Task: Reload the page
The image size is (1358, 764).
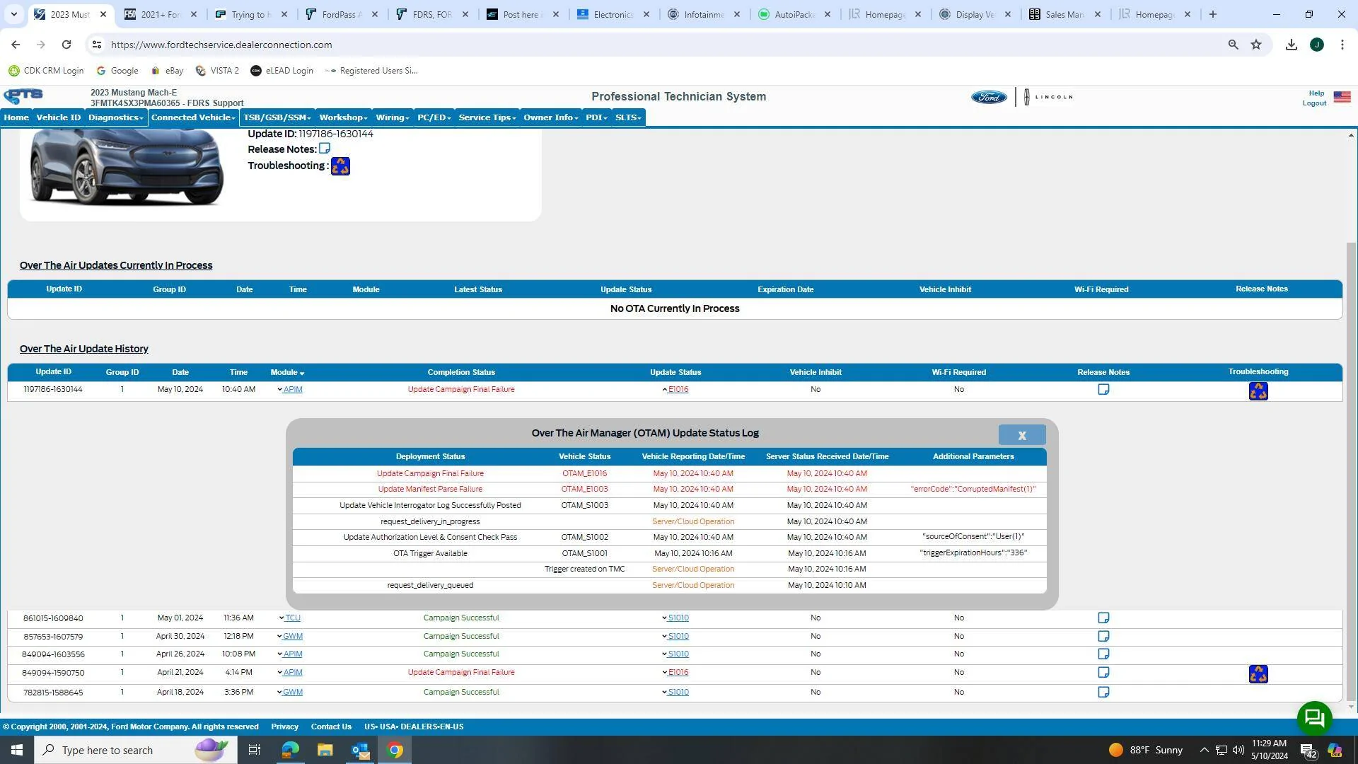Action: pos(66,45)
